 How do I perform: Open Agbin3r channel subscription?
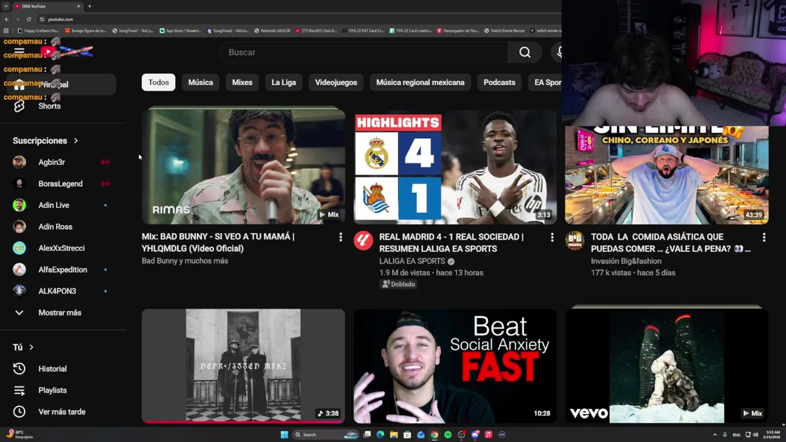(63, 162)
